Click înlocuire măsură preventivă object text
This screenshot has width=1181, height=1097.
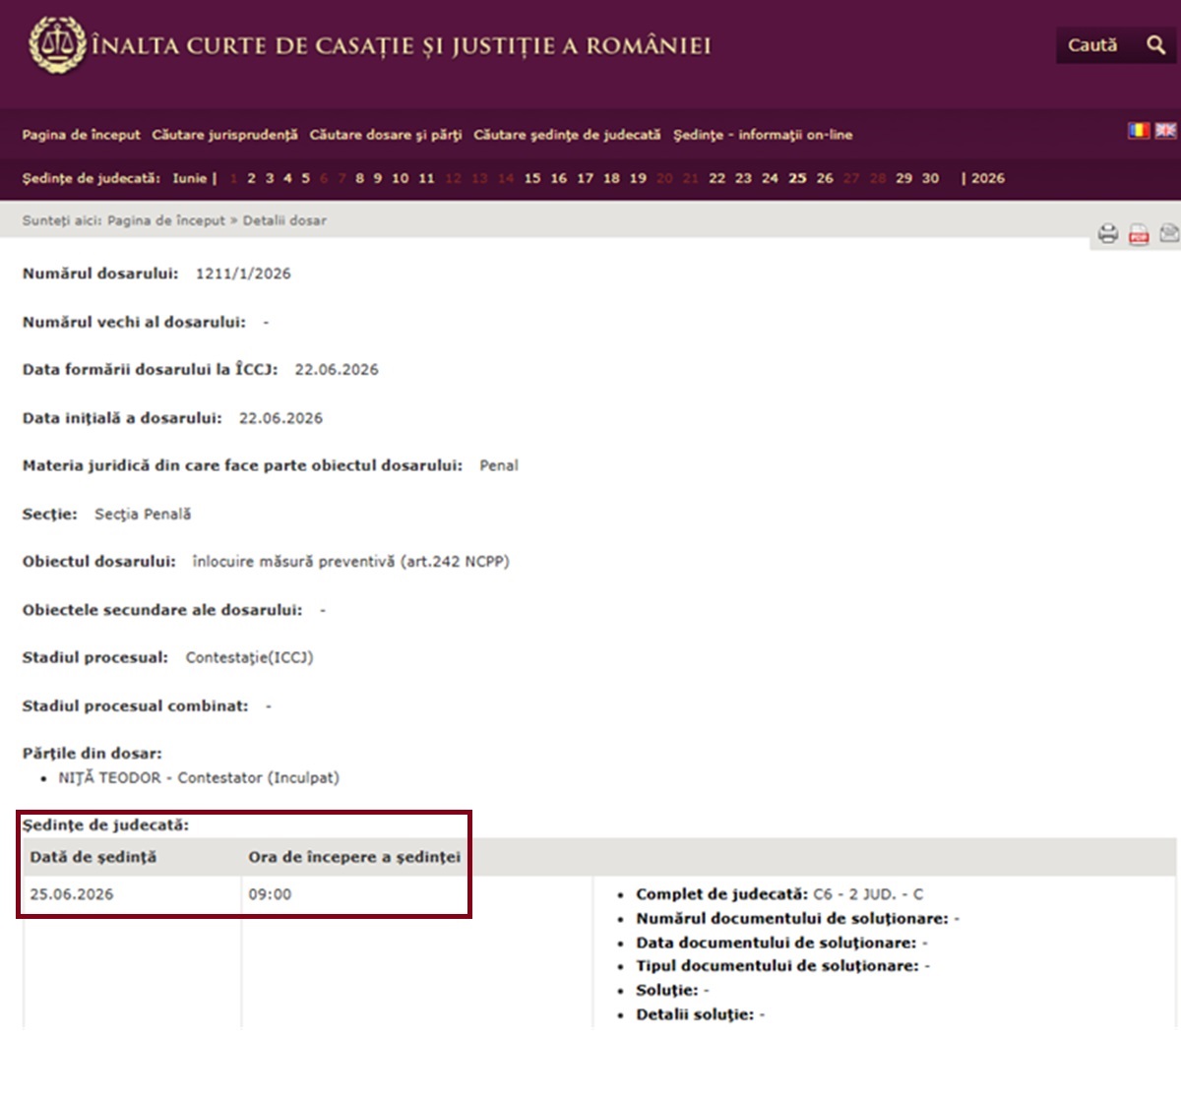click(x=350, y=562)
